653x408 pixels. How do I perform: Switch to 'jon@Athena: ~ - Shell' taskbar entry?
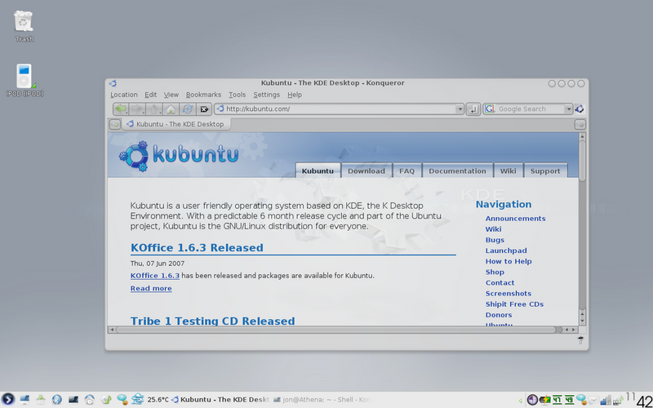click(x=322, y=400)
